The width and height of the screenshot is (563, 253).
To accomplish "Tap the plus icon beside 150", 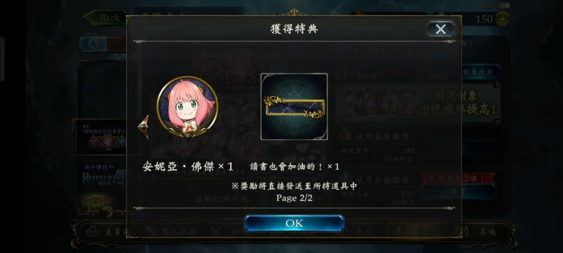I will click(502, 19).
